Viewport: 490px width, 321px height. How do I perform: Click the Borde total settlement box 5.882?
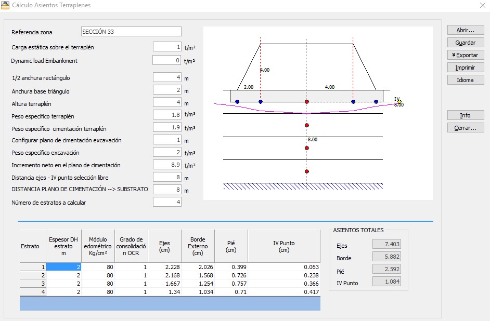386,257
